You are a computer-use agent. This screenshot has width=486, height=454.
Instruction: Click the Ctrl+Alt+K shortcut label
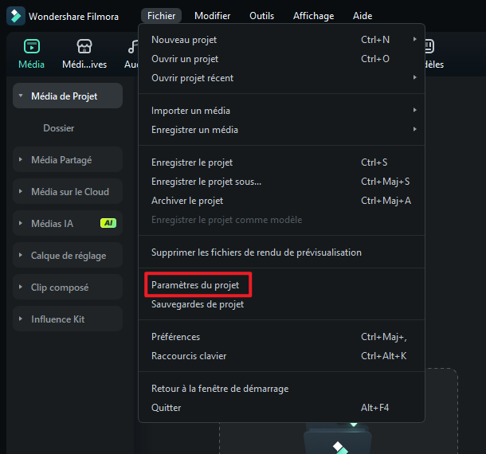(384, 356)
